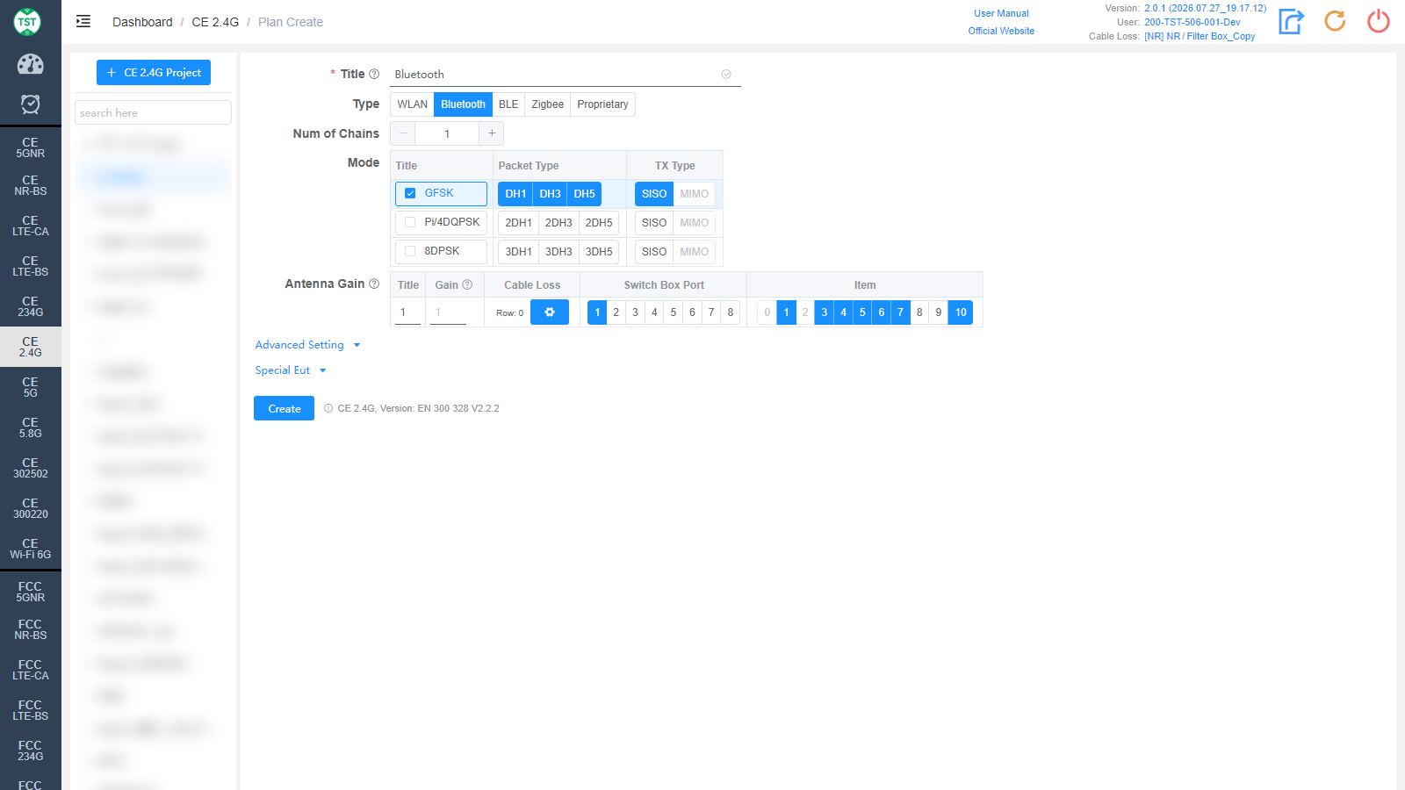Toggle 3DH5 packet type
The height and width of the screenshot is (790, 1405).
click(x=599, y=252)
